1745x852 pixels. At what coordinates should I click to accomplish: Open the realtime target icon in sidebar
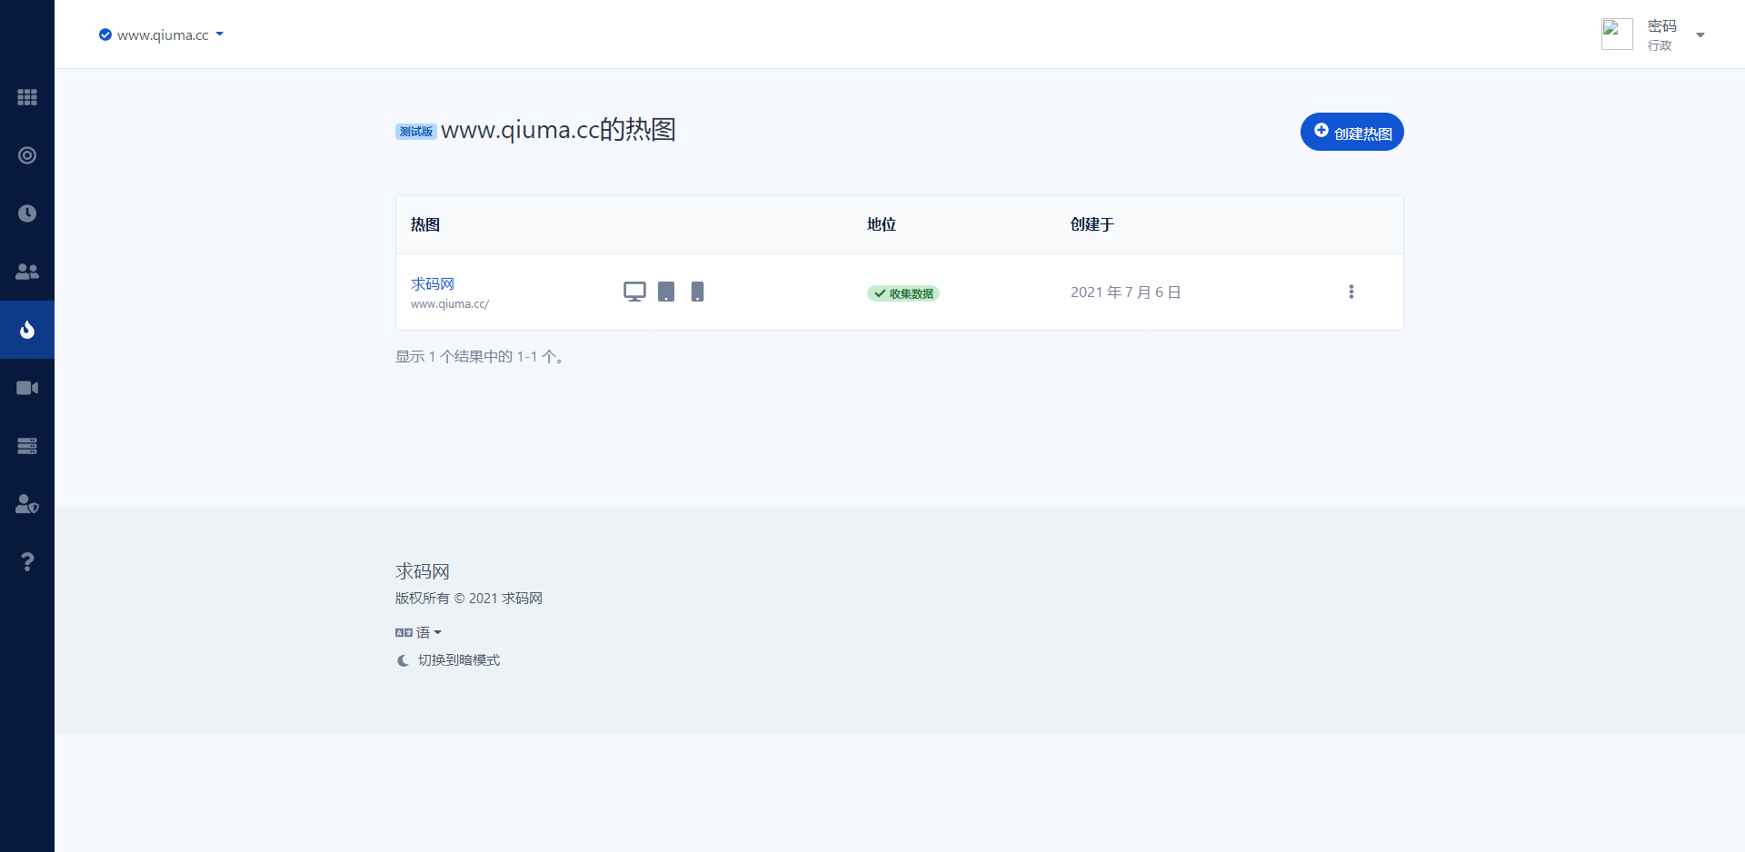[x=27, y=155]
